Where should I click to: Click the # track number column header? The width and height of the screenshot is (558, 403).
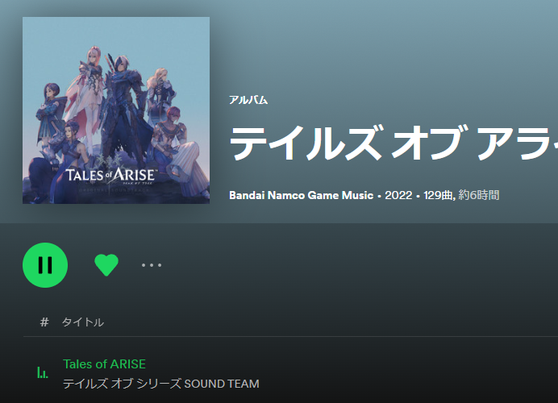pos(44,322)
